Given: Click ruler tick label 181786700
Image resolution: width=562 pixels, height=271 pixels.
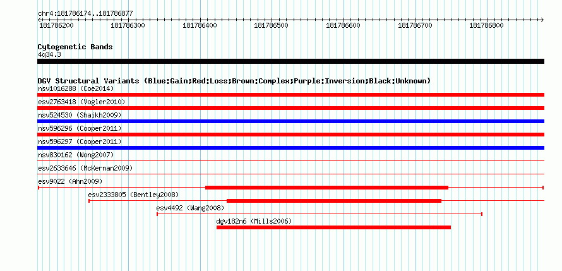Looking at the screenshot, I should (415, 25).
